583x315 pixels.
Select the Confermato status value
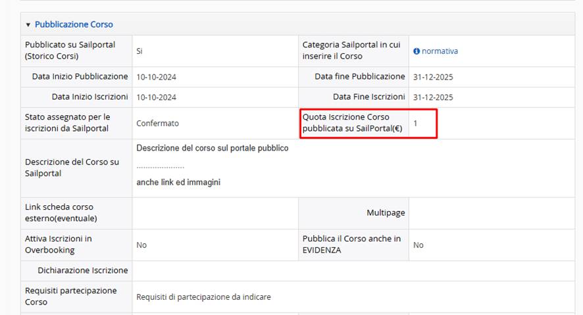tap(157, 124)
